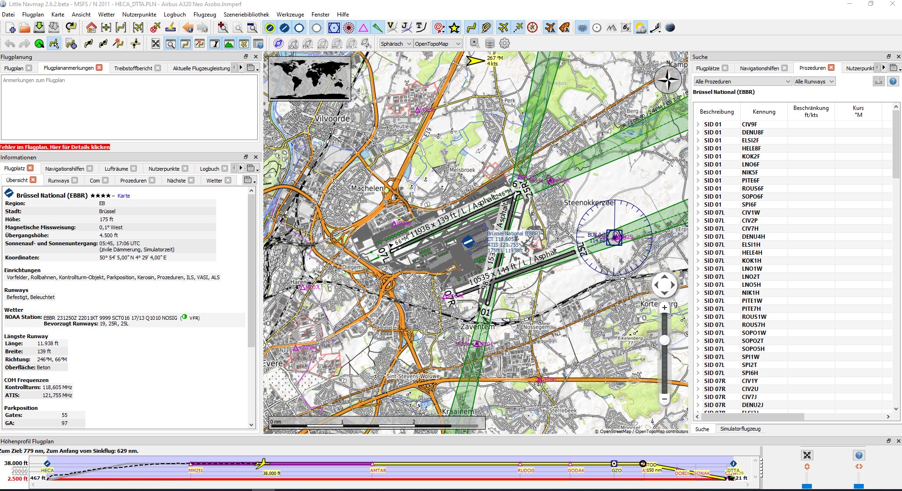Switch to the Treibstoffbericht tab
902x491 pixels.
point(133,68)
